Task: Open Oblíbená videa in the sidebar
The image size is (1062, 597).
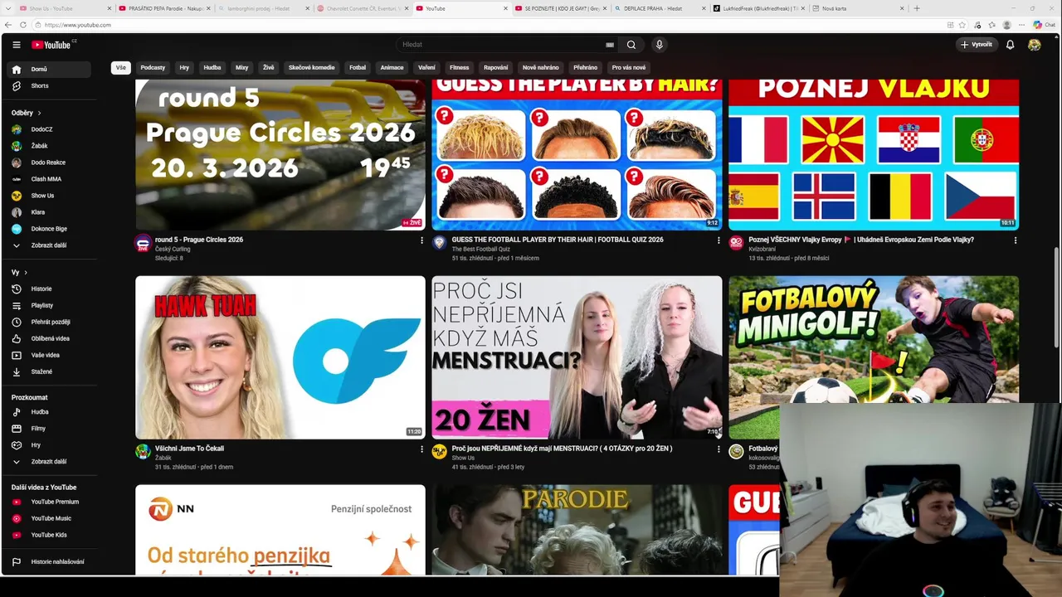Action: [50, 338]
